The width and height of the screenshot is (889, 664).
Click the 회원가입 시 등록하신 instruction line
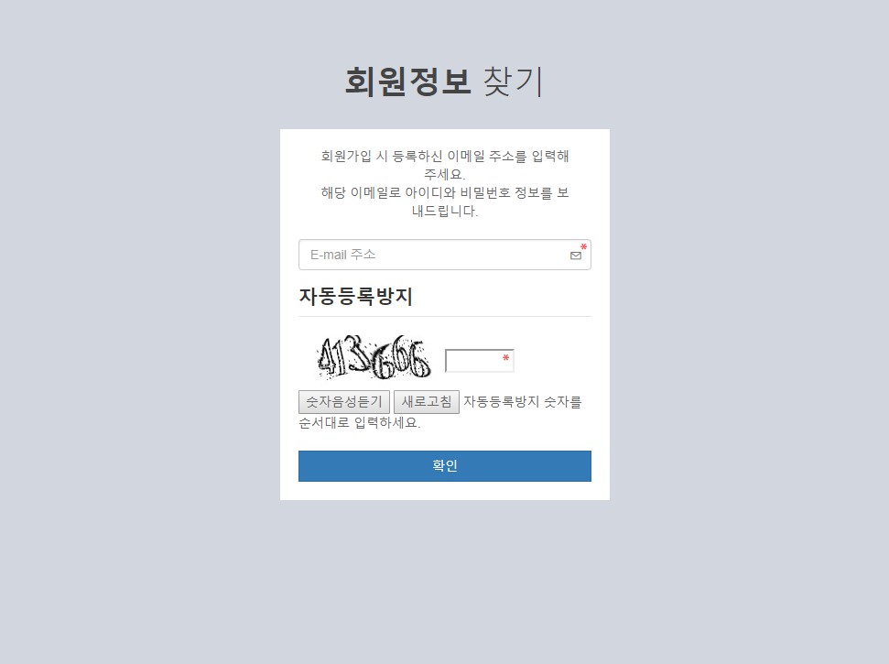(x=445, y=156)
